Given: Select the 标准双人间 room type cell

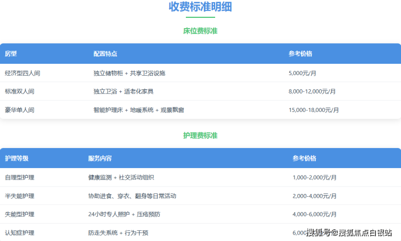Looking at the screenshot, I should (20, 91).
